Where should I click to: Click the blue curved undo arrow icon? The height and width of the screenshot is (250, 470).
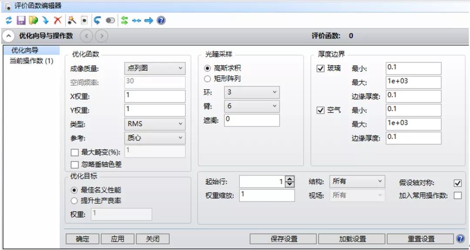point(97,20)
